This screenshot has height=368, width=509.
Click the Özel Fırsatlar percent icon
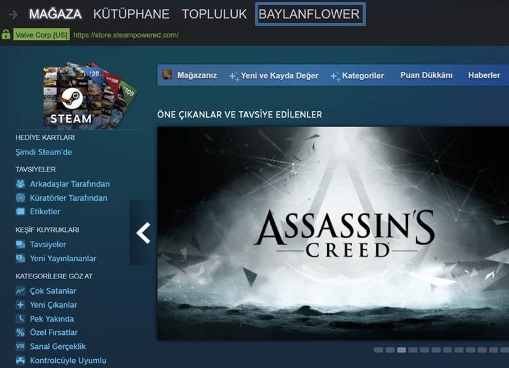(x=20, y=332)
